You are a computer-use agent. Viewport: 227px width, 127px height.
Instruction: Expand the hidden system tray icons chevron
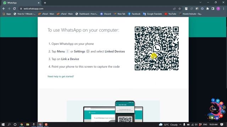pyautogui.click(x=180, y=125)
